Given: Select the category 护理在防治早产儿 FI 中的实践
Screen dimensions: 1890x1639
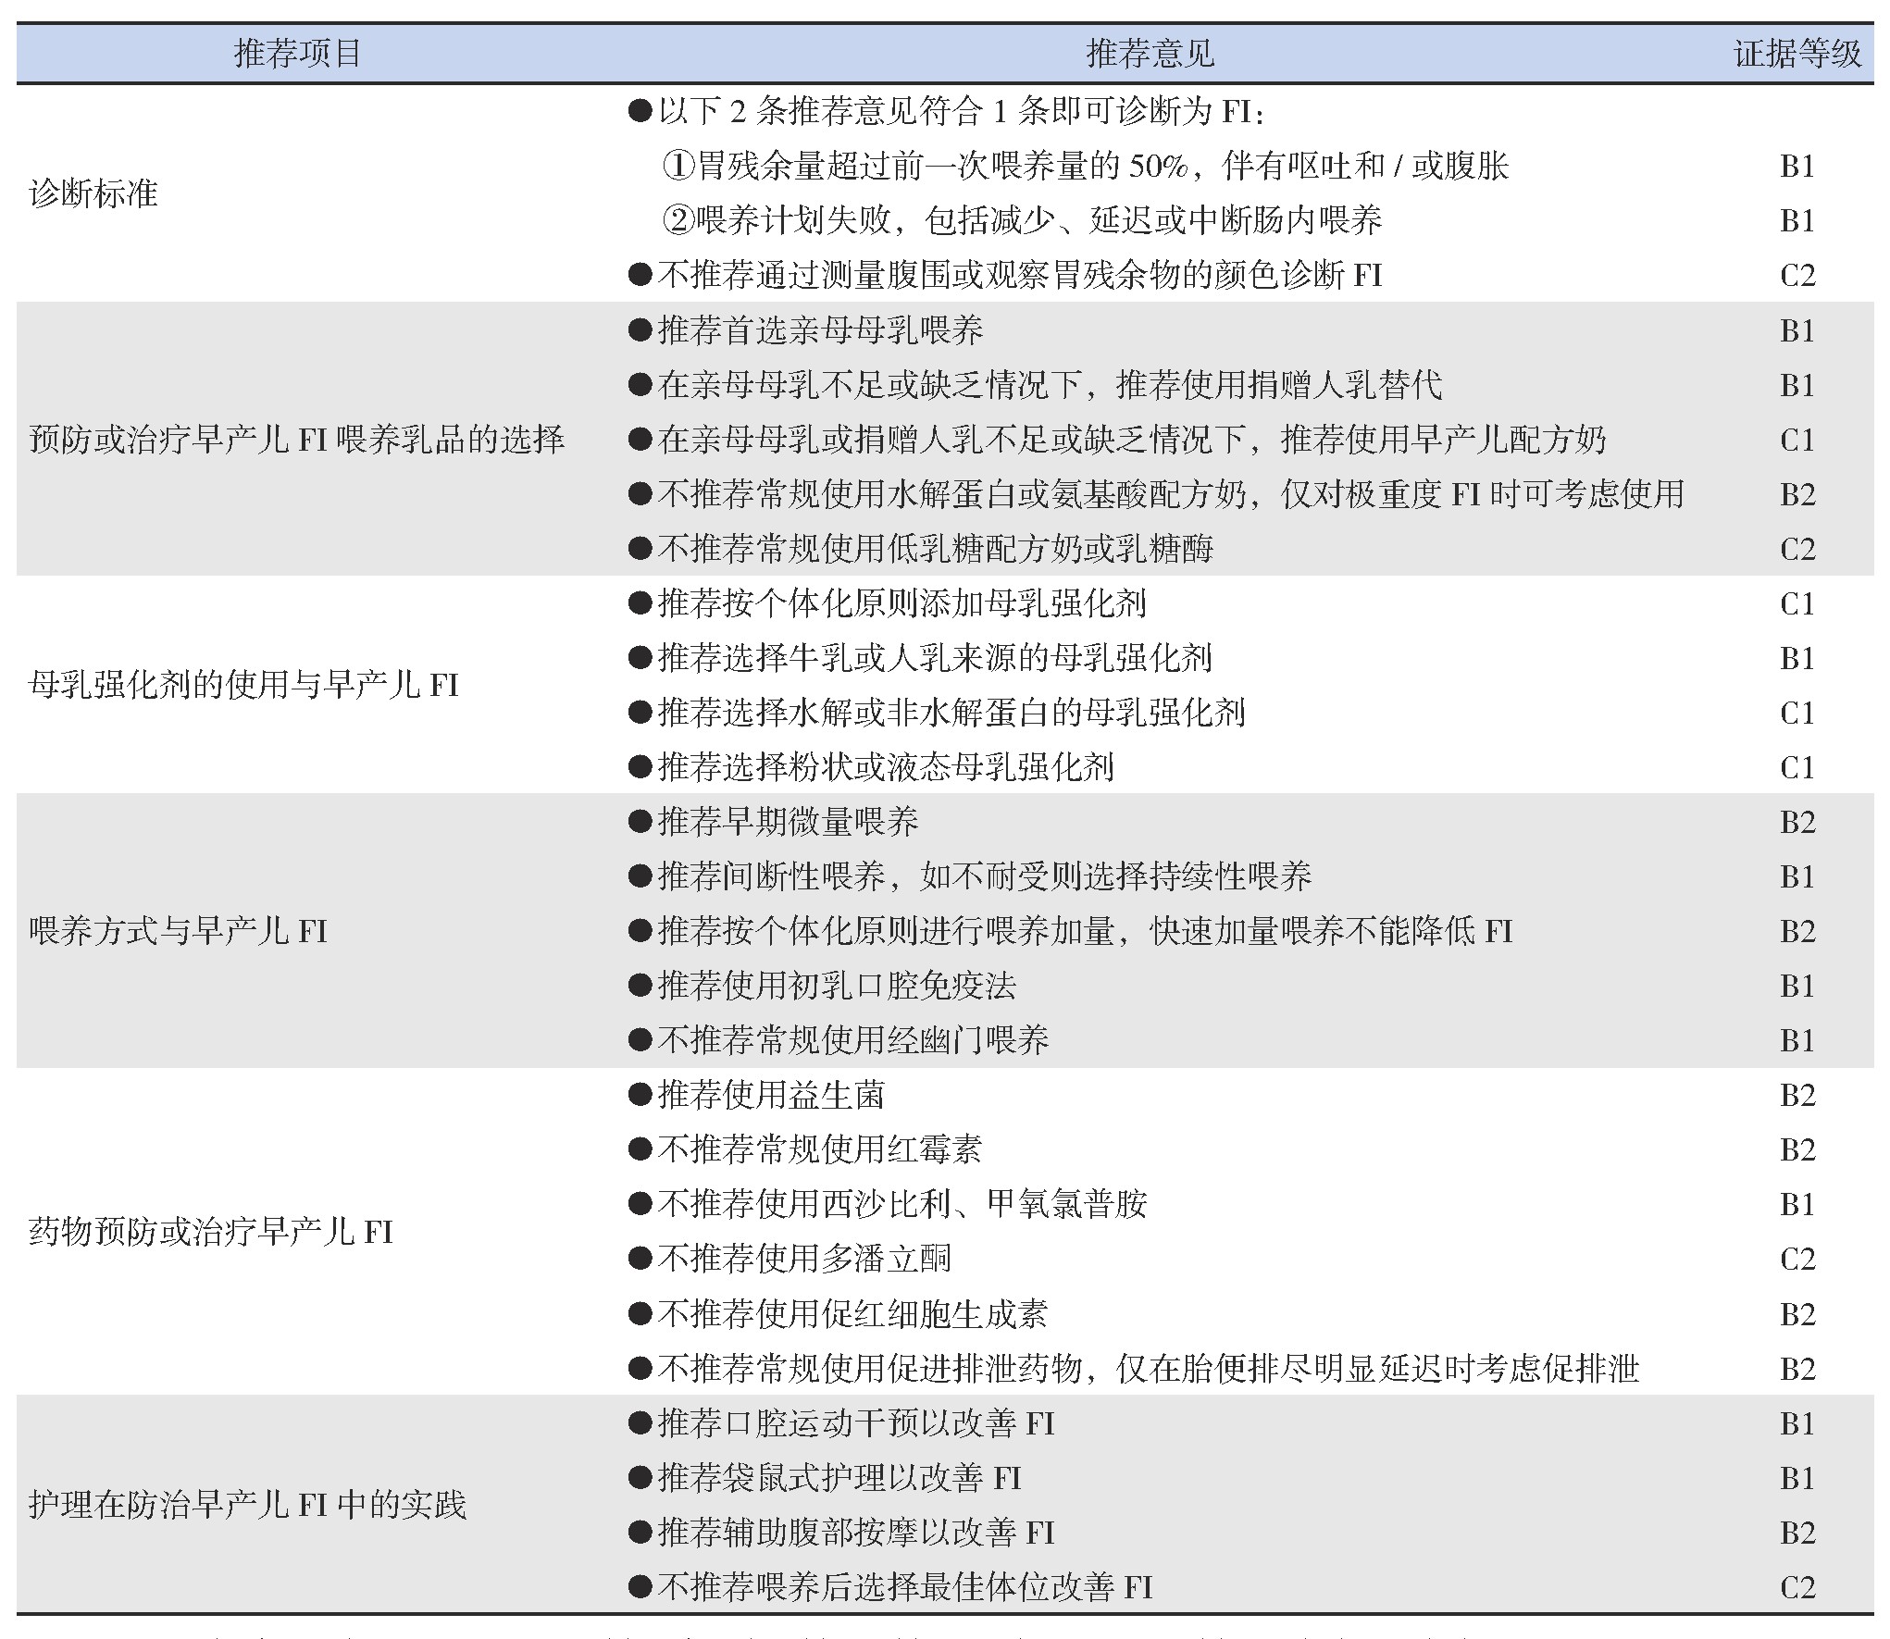Looking at the screenshot, I should coord(248,1505).
